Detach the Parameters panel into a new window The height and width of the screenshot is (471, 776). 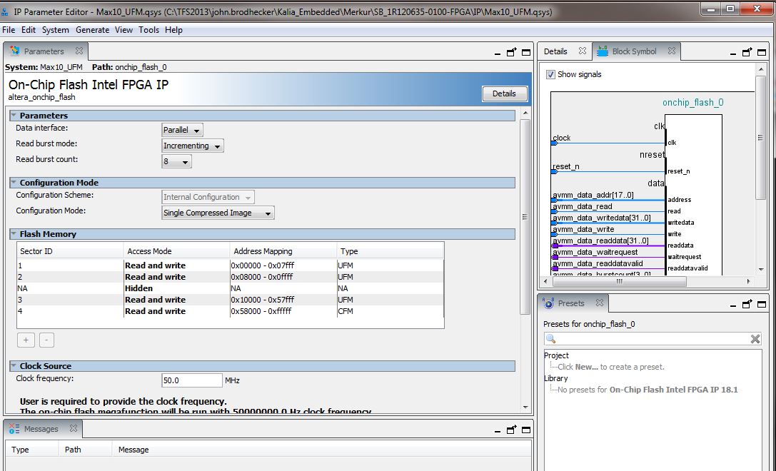click(511, 51)
